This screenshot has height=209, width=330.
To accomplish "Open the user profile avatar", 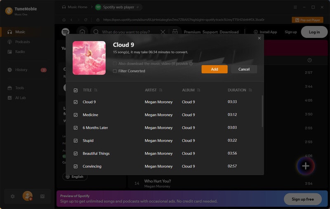I will pos(28,196).
